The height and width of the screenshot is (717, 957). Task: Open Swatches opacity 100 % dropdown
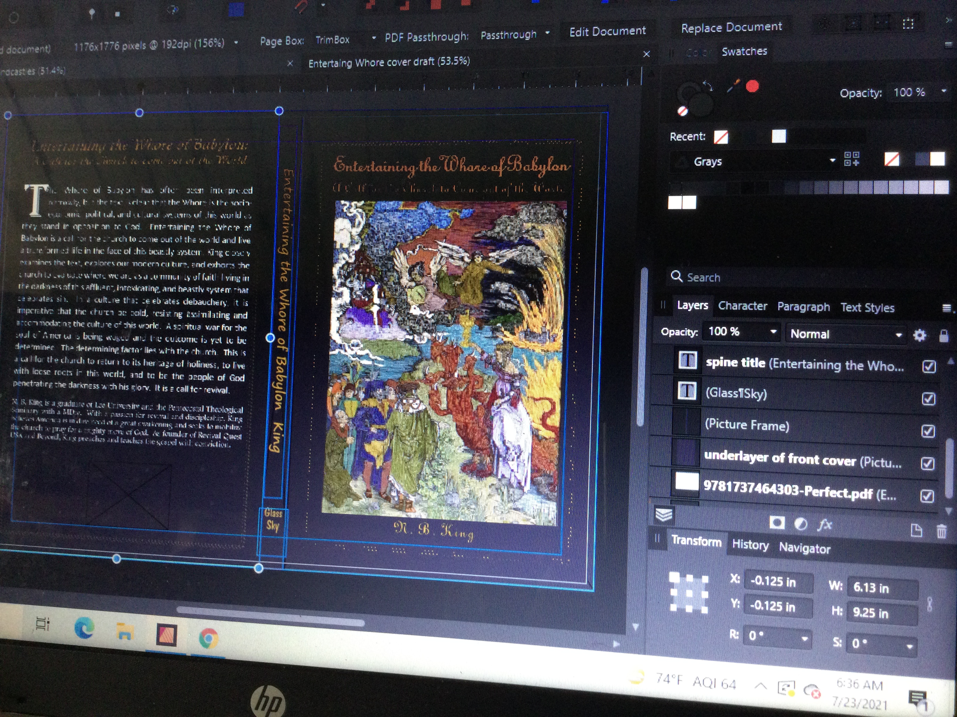pos(944,91)
